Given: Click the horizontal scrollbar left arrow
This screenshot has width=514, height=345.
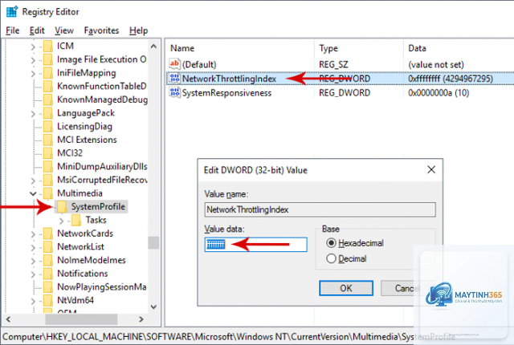Looking at the screenshot, I should tap(9, 319).
